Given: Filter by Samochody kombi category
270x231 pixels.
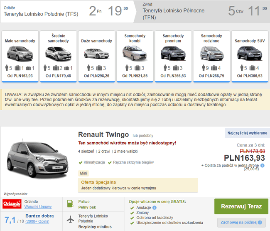Looking at the screenshot, I should pos(135,57).
